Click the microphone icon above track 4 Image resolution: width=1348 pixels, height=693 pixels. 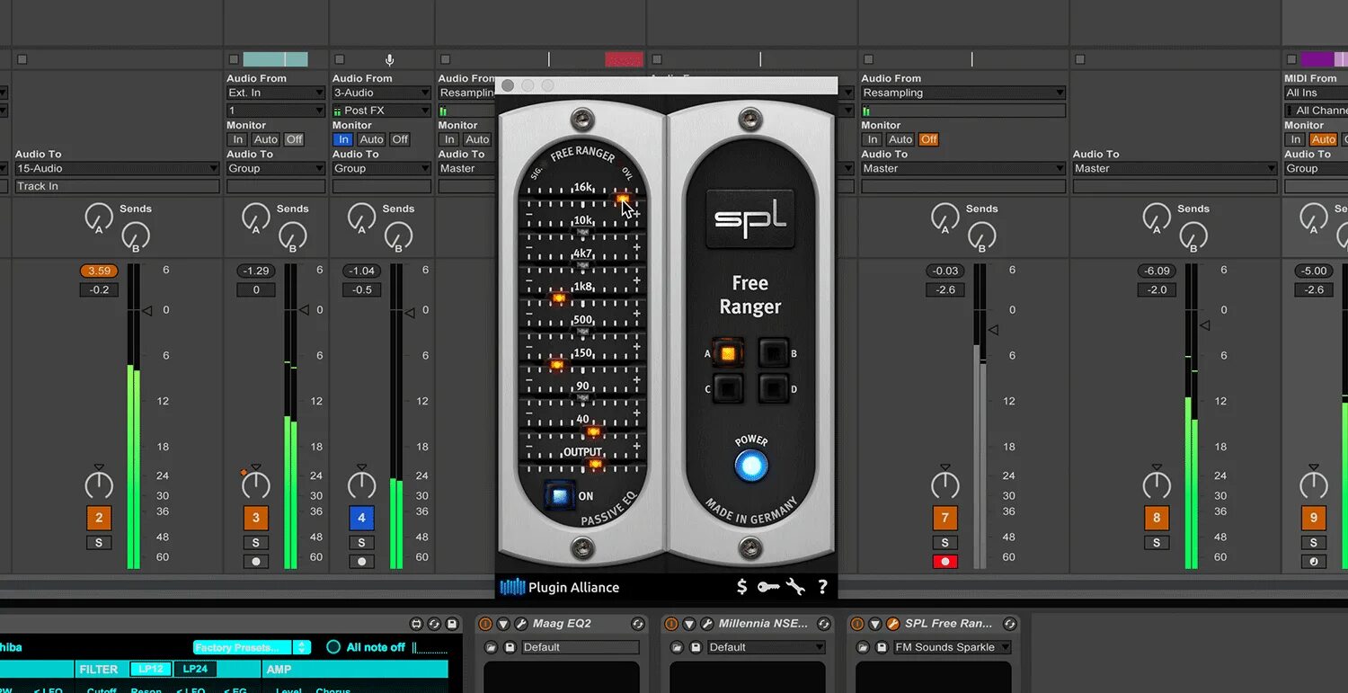coord(389,59)
